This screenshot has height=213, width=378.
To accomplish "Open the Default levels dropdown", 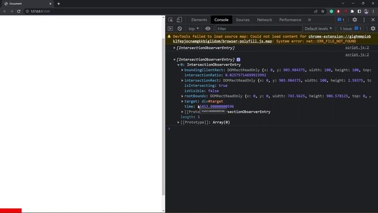I will [x=318, y=28].
